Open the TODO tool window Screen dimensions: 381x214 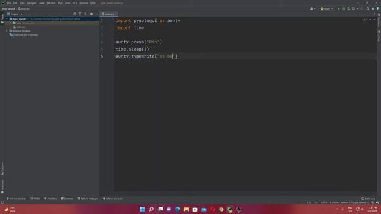36,199
